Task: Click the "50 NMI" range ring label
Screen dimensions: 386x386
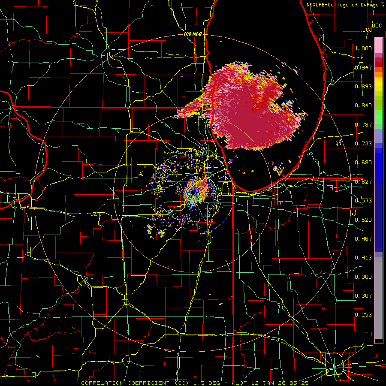Action: (x=193, y=114)
